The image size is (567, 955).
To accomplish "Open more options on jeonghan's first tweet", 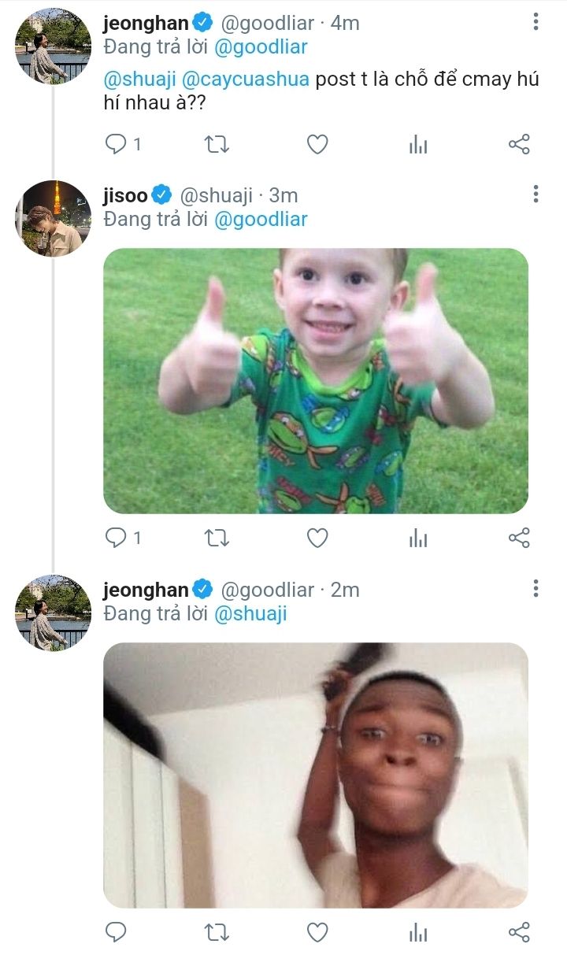I will (x=535, y=22).
